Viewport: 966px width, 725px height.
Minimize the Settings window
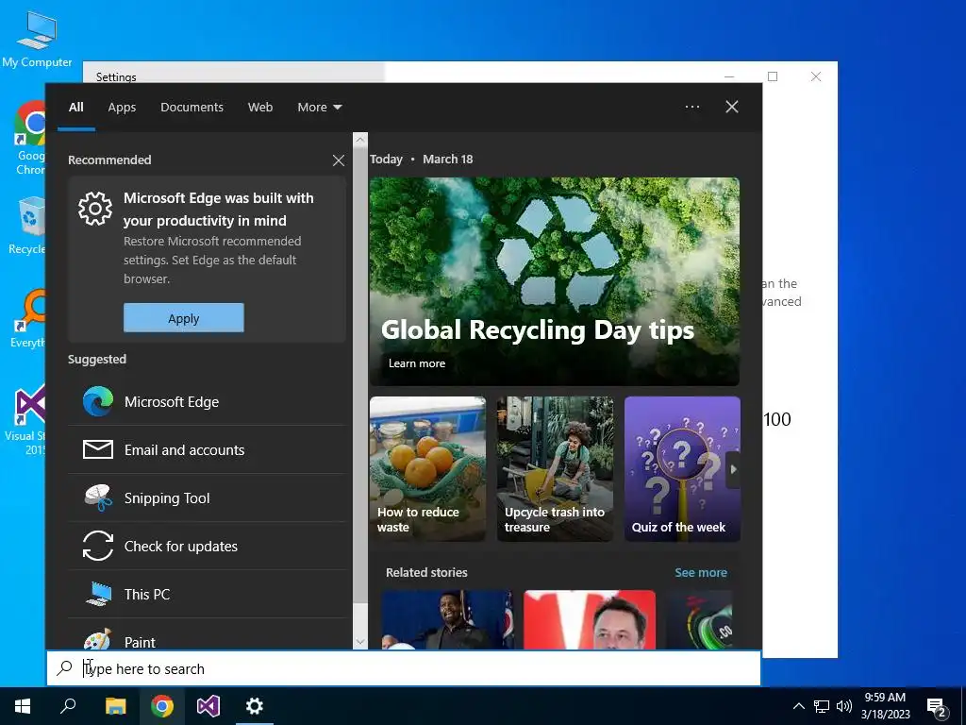pos(729,76)
